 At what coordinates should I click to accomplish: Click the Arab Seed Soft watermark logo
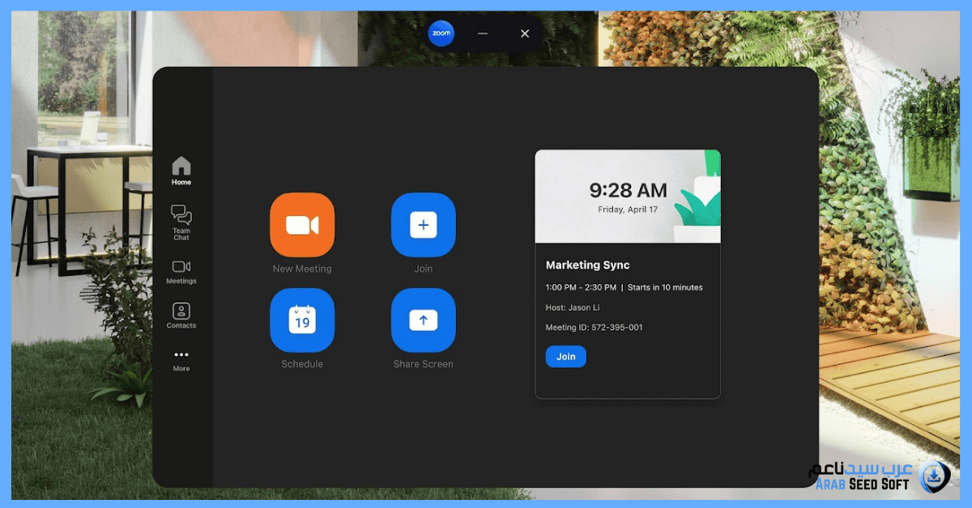coord(936,477)
